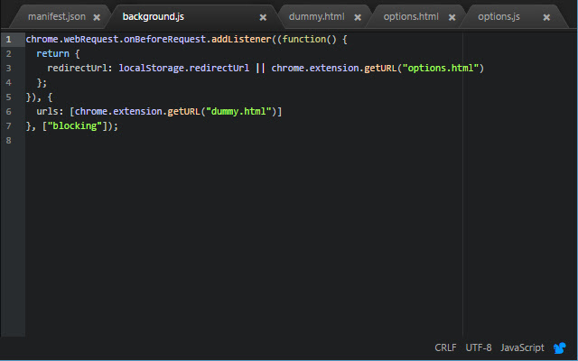Screen dimensions: 578x361
Task: Close the manifest.json tab
Action: tap(97, 17)
